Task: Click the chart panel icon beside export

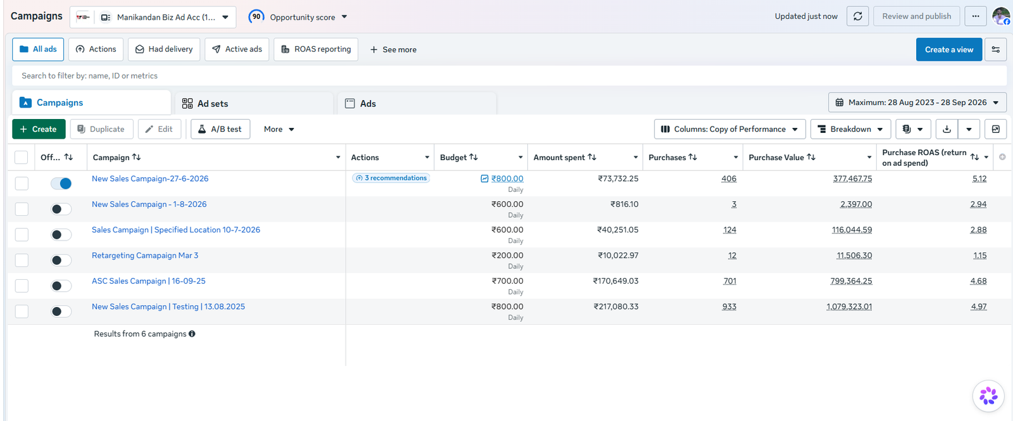Action: [995, 129]
